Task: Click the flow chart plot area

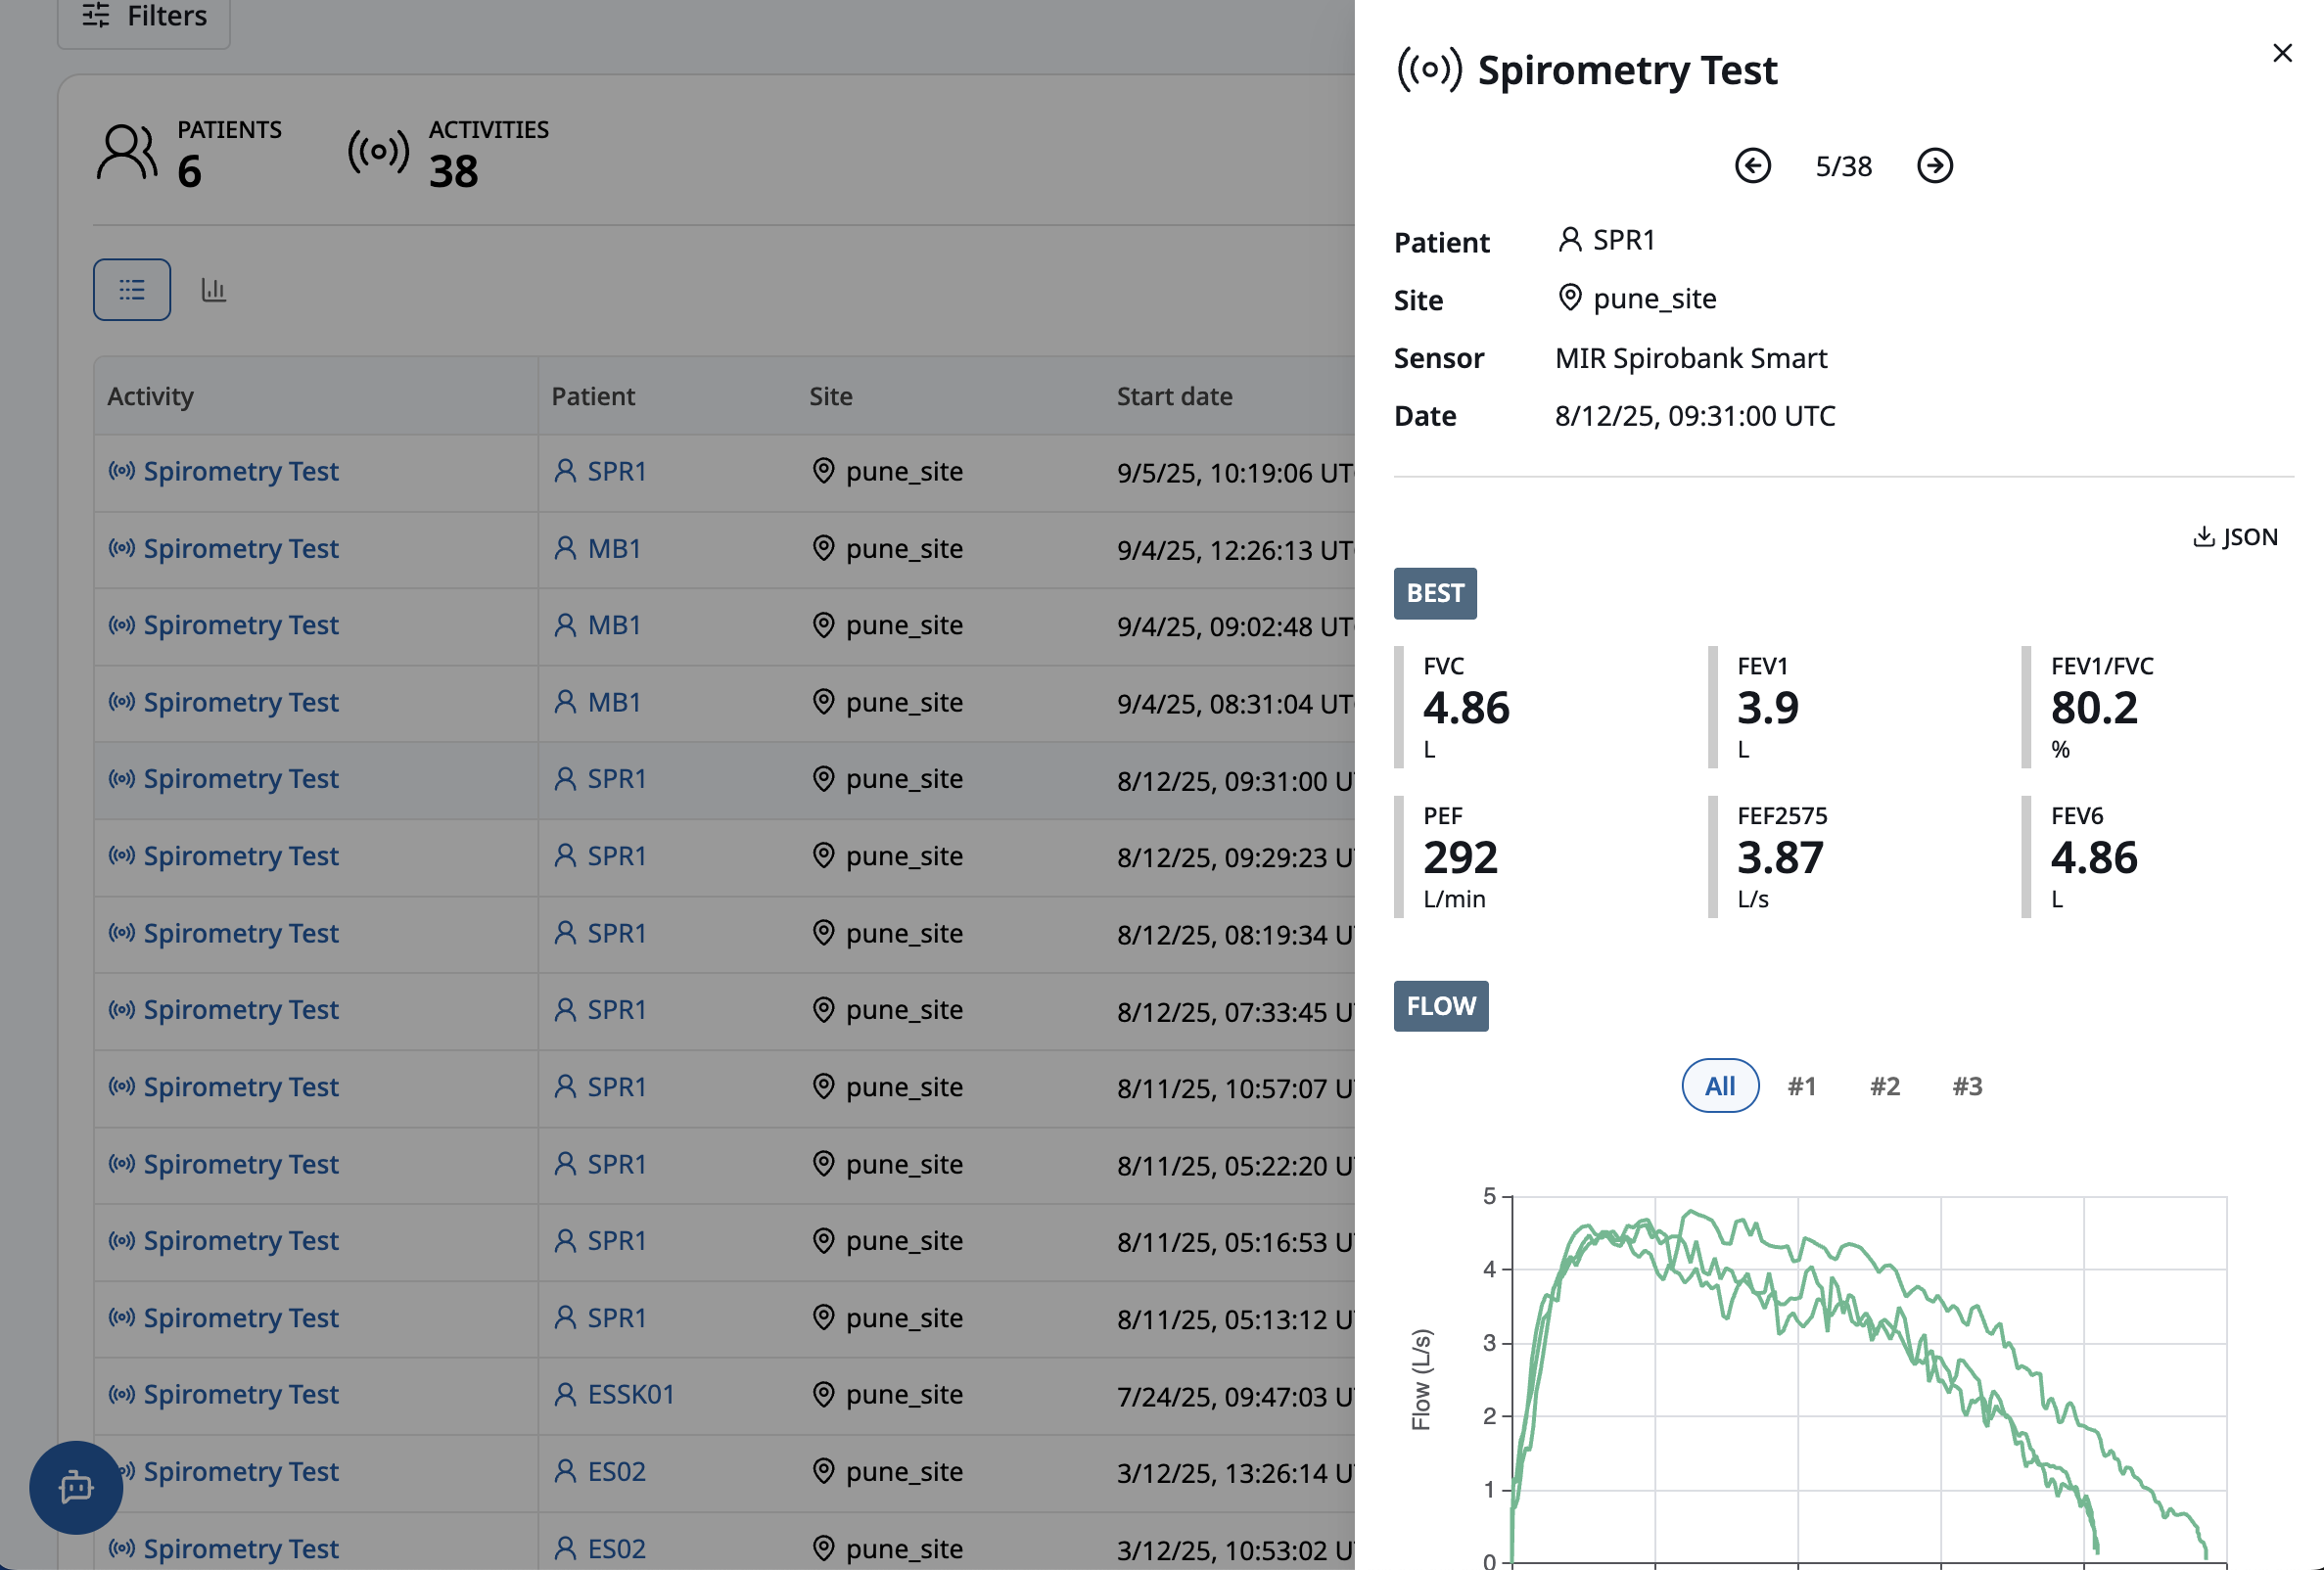Action: coord(1868,1380)
